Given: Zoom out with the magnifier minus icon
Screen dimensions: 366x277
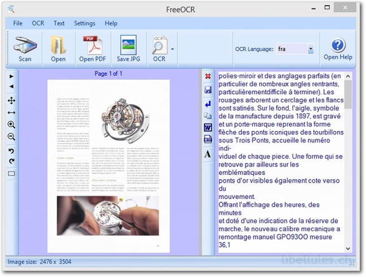Looking at the screenshot, I should tap(11, 137).
